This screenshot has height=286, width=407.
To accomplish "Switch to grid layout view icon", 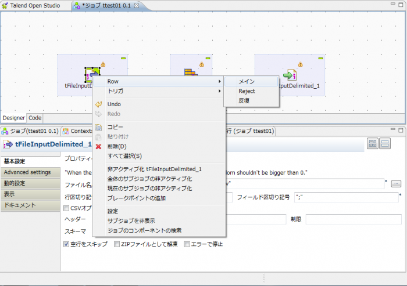I will (373, 143).
